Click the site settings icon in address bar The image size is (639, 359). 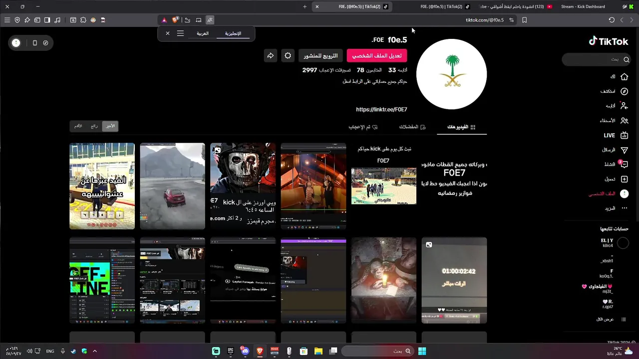point(511,20)
